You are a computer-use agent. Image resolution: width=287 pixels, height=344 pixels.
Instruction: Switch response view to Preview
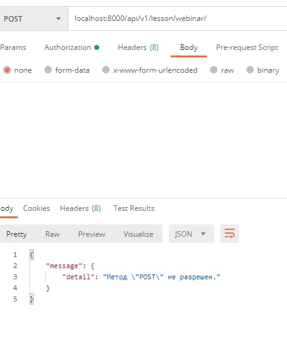tap(92, 234)
